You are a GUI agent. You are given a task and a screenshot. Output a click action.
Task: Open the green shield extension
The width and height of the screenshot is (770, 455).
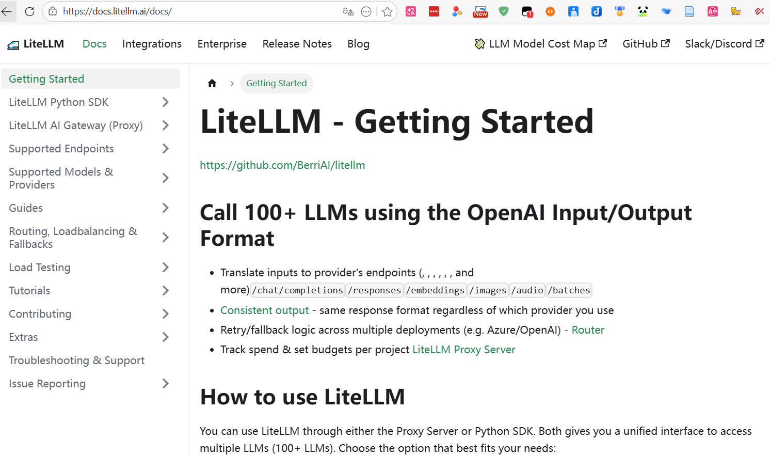point(504,11)
